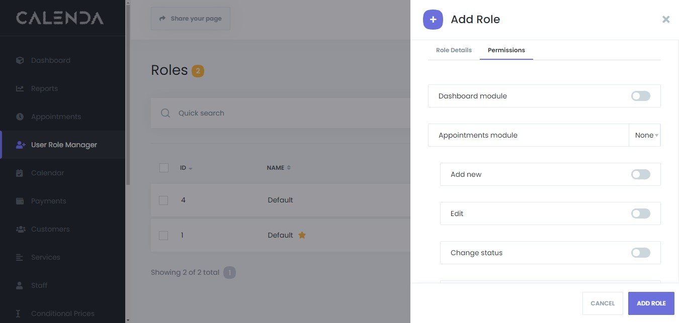Click the Payments wallet icon
This screenshot has height=323, width=679.
20,201
